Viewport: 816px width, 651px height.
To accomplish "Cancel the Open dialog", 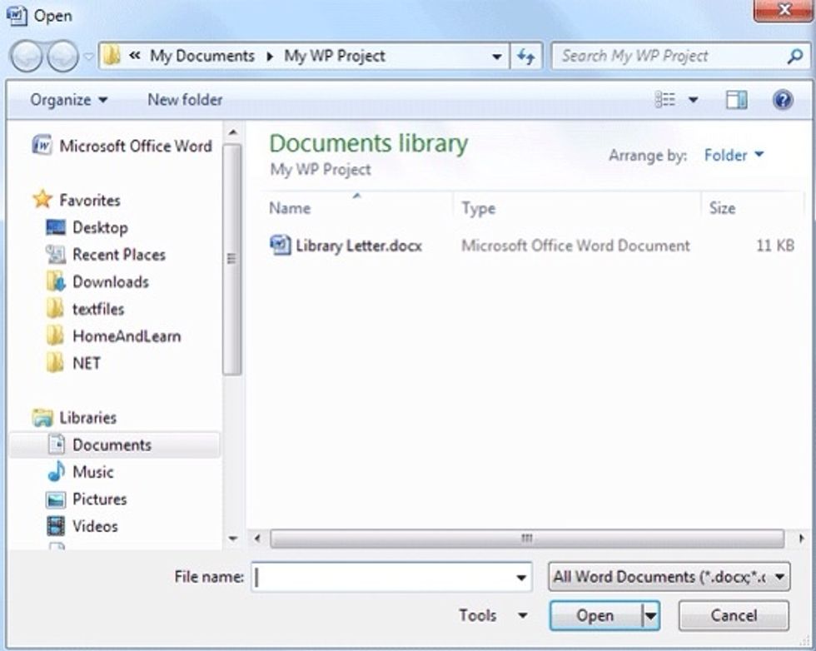I will [x=733, y=615].
